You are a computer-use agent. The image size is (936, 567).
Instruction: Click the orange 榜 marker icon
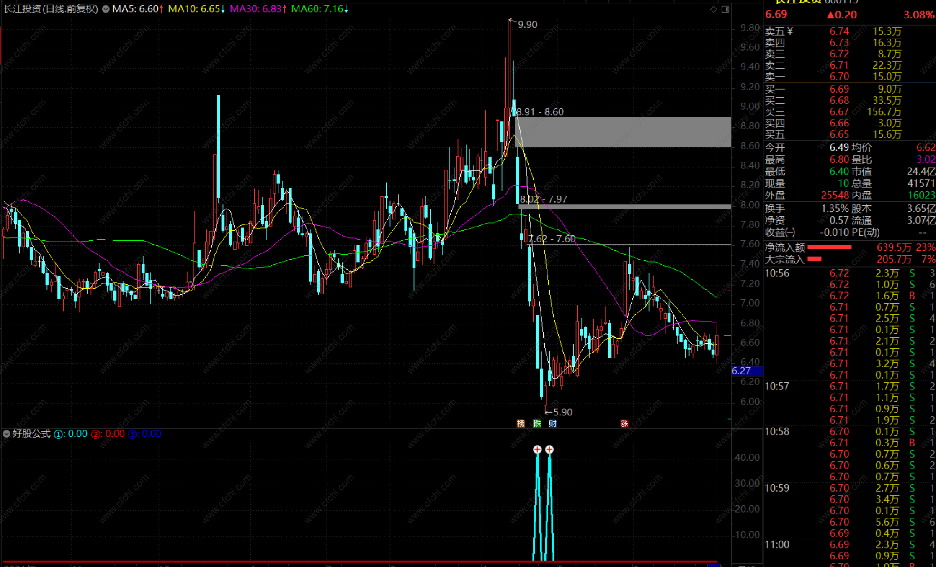coord(521,423)
